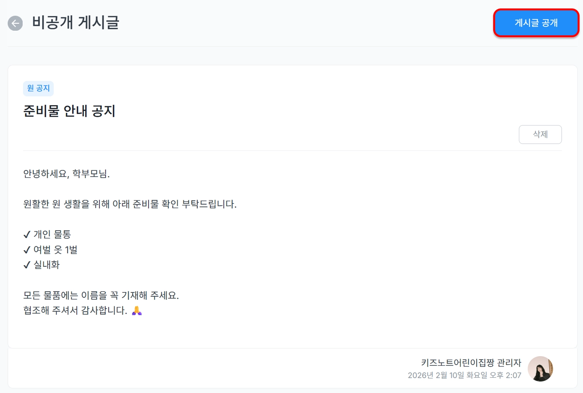Click the 실내화 list item text
The image size is (583, 393).
(47, 265)
